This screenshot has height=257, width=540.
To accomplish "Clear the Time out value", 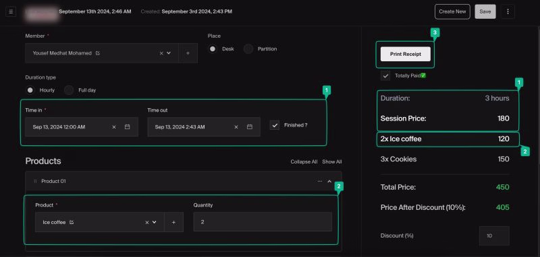I will [236, 127].
